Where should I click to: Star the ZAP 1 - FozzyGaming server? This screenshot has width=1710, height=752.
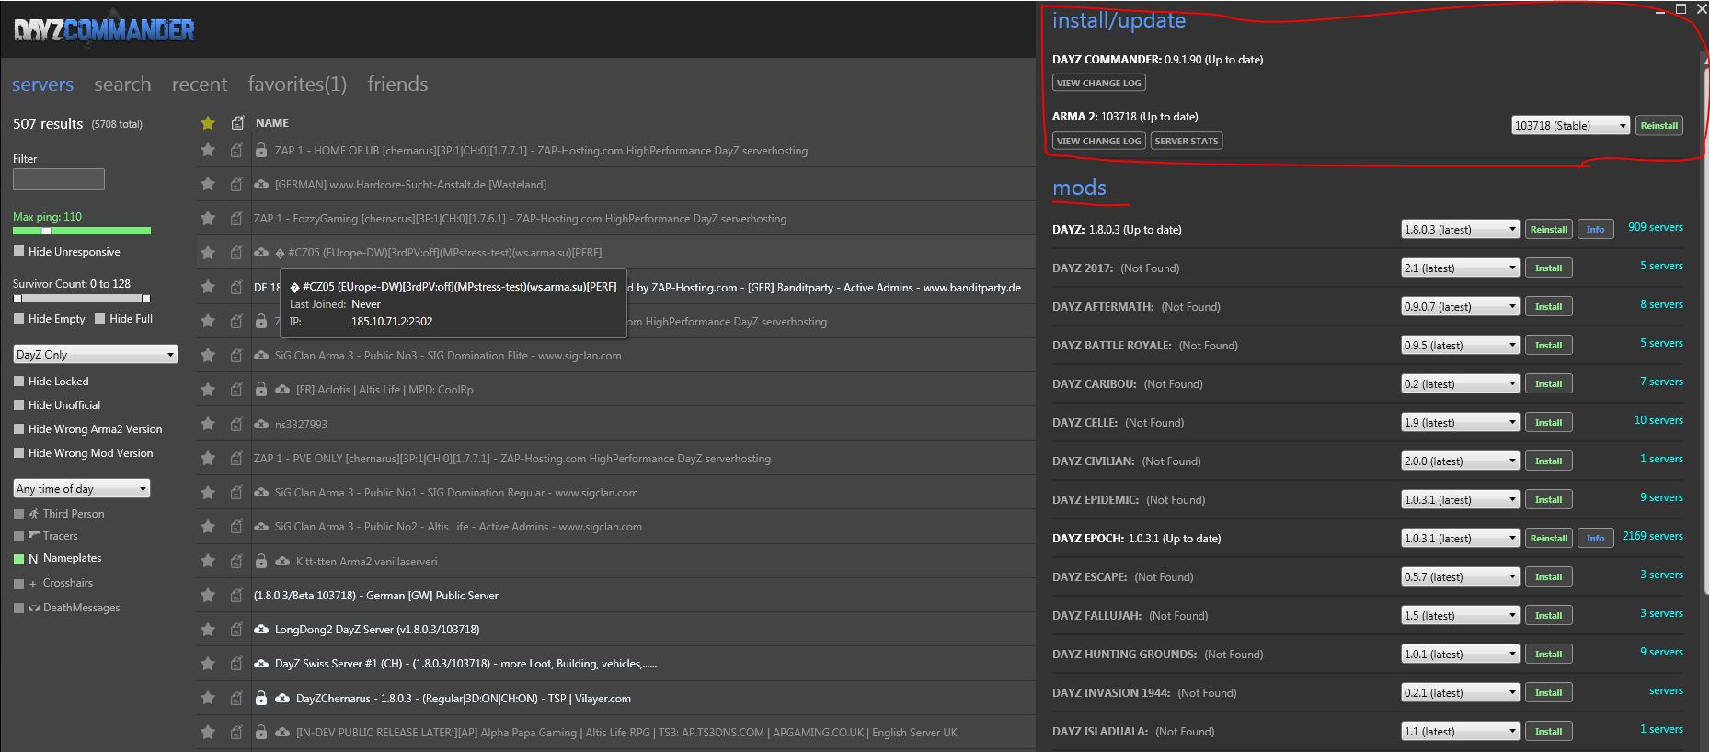208,219
